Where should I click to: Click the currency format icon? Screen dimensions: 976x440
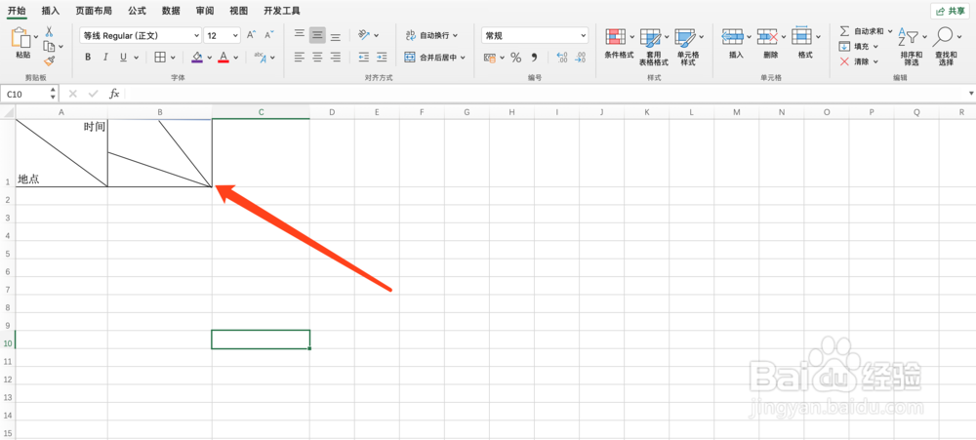tap(491, 58)
